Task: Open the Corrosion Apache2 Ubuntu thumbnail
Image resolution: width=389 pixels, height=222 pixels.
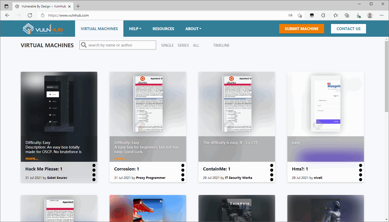Action: point(148,104)
